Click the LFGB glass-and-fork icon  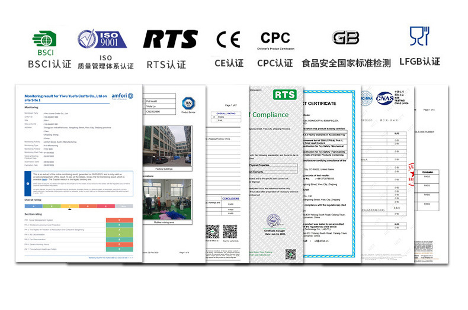419,37
